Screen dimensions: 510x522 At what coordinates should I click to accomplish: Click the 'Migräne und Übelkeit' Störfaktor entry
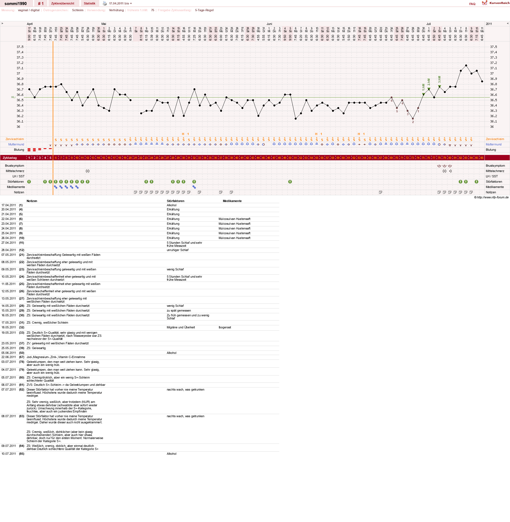(x=181, y=327)
